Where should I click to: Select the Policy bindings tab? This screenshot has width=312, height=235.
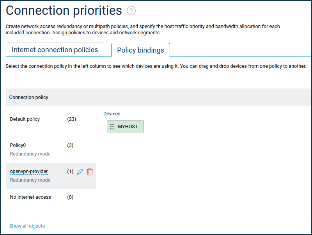(140, 50)
